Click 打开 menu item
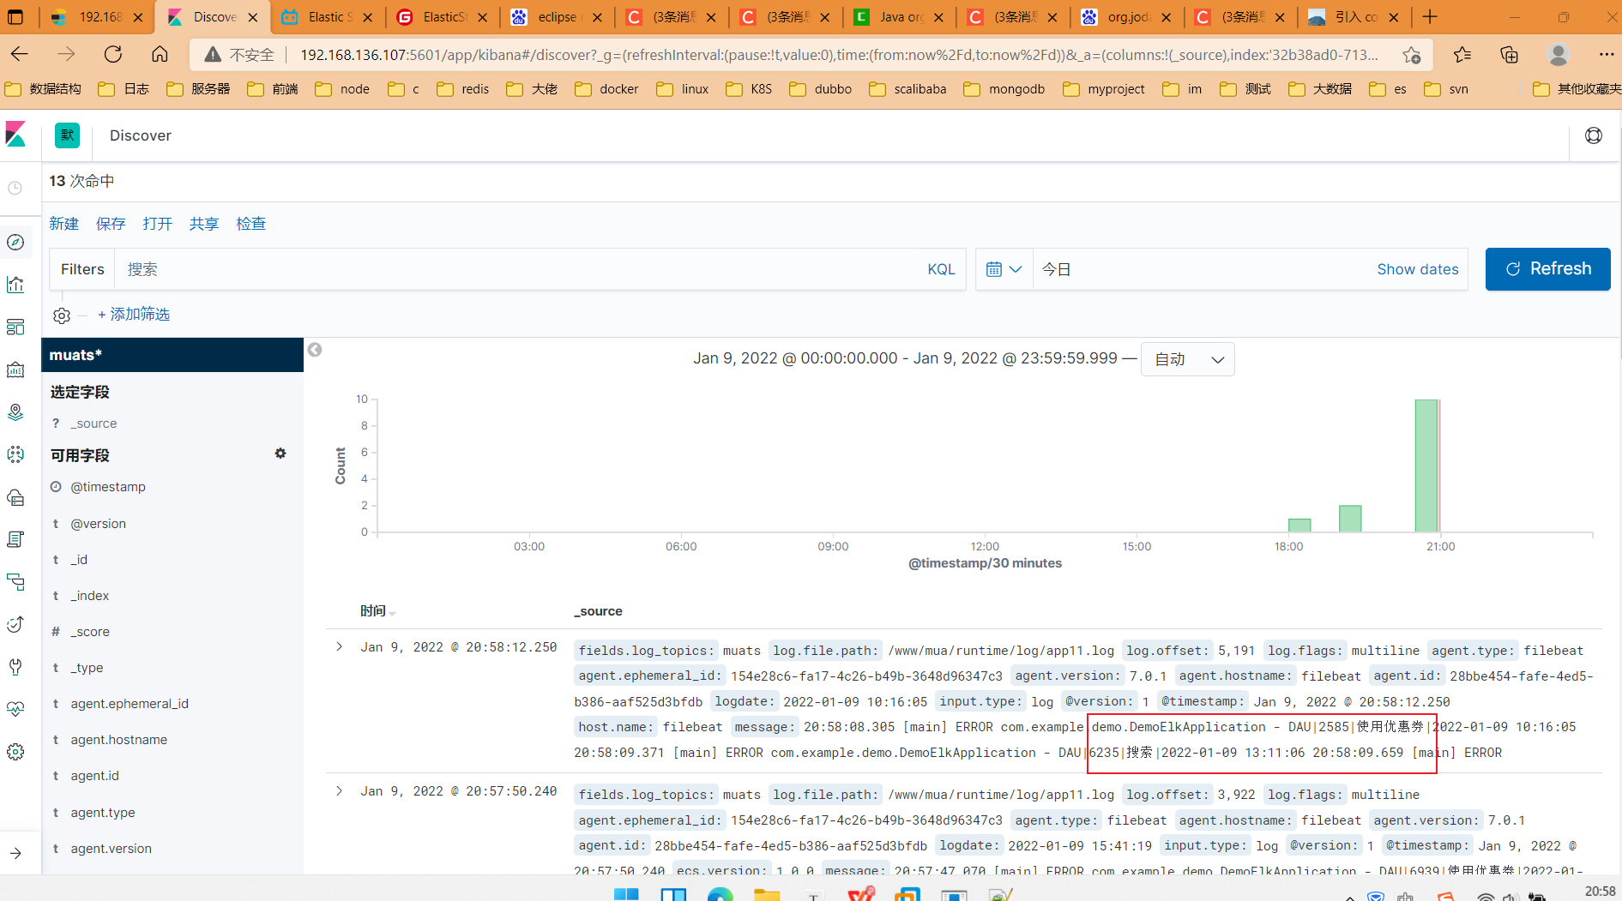 click(x=158, y=224)
